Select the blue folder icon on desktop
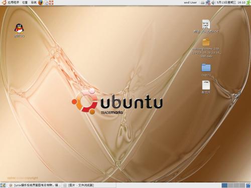The height and width of the screenshot is (188, 251). [206, 68]
